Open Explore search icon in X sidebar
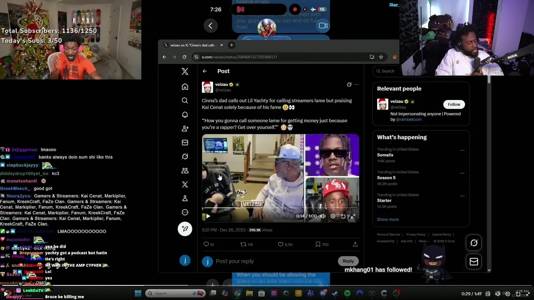The height and width of the screenshot is (300, 534). pos(185,100)
